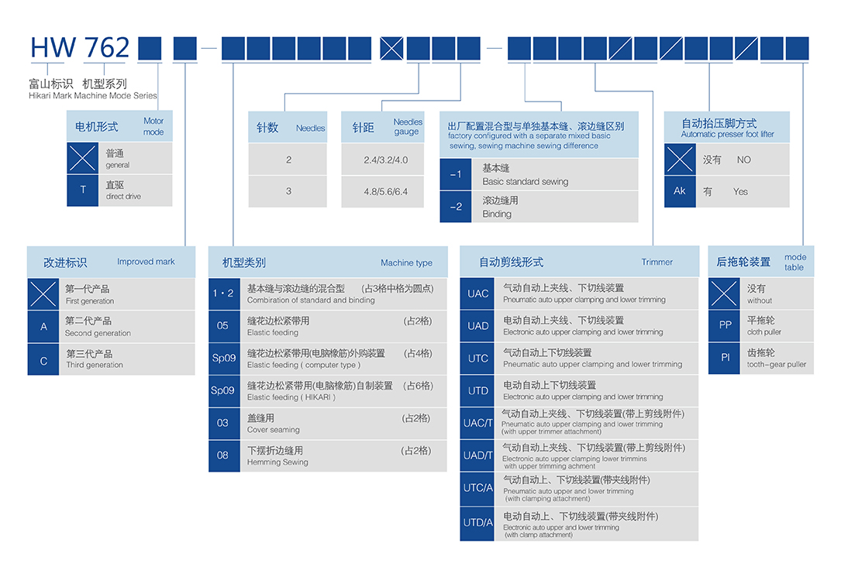The width and height of the screenshot is (841, 563).
Task: Select crossed box beside First generation
Action: 43,294
